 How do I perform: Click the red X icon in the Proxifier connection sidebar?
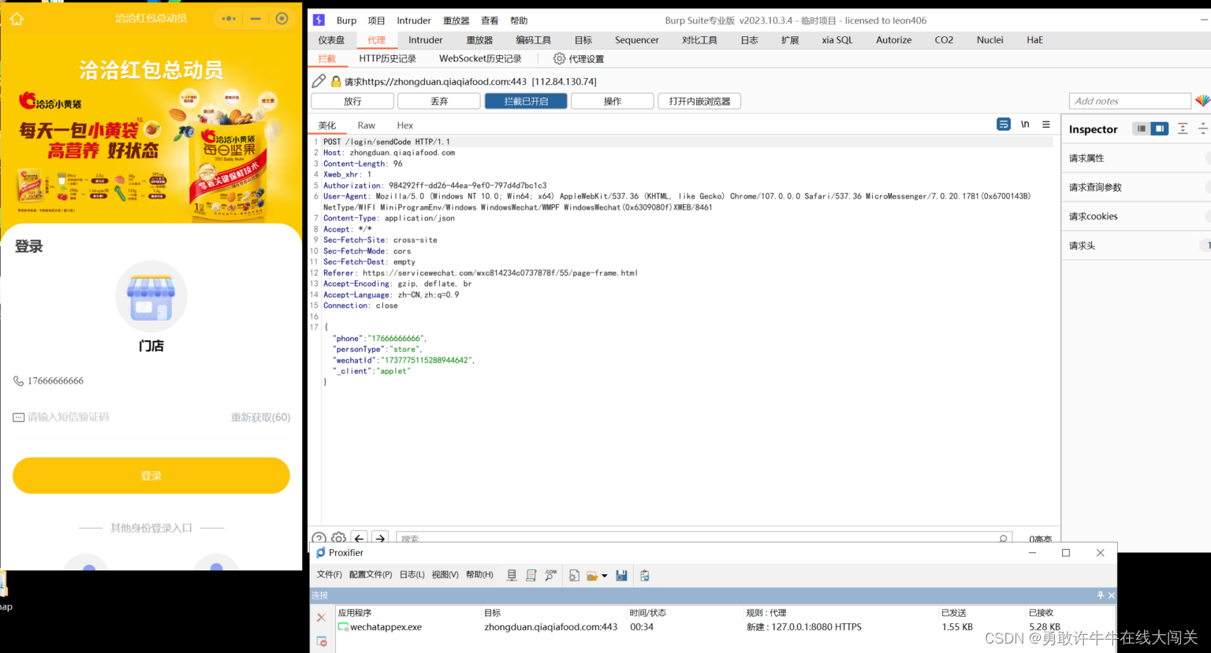click(x=321, y=618)
